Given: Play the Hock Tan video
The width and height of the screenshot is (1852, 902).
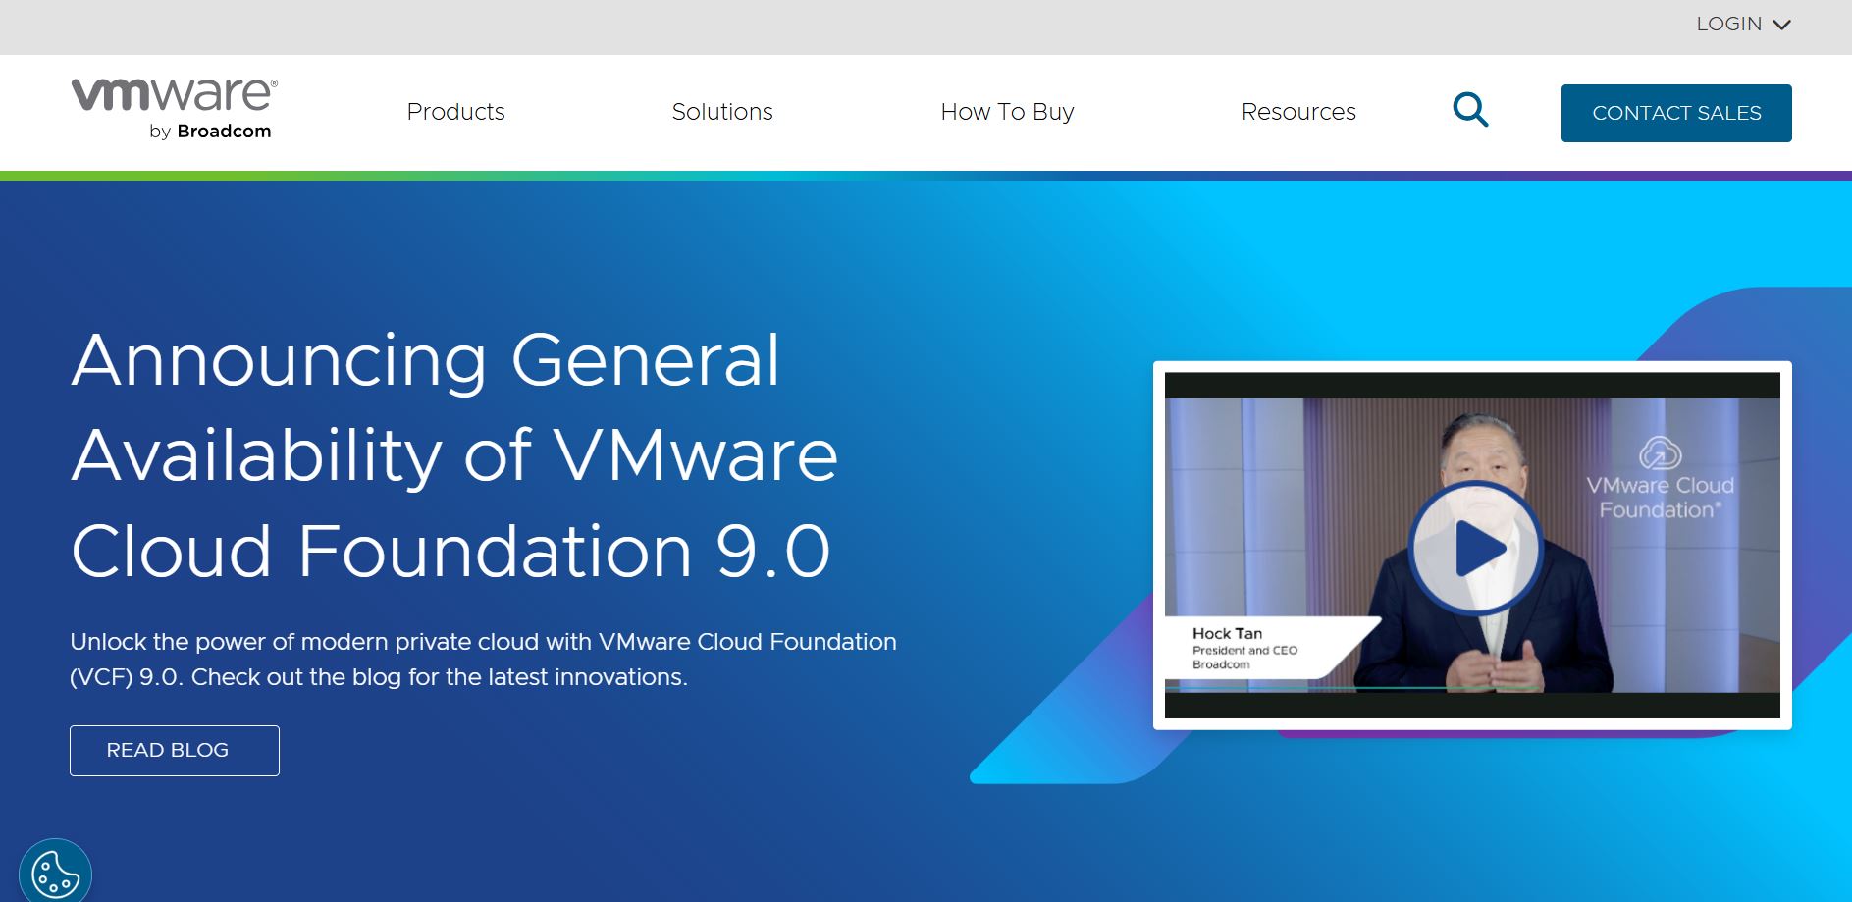Looking at the screenshot, I should (x=1475, y=548).
